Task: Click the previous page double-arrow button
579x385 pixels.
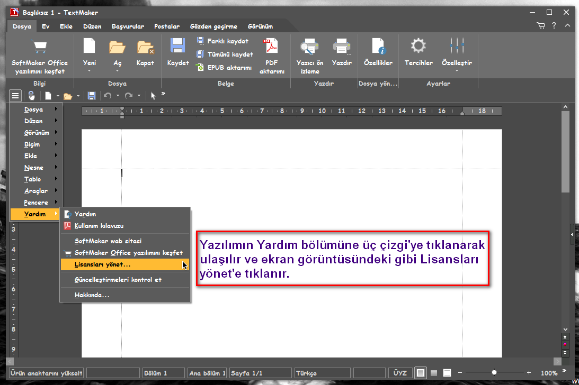Action: [x=565, y=337]
